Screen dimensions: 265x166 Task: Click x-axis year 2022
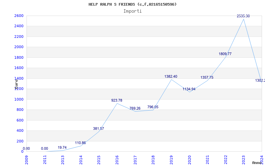226,160
